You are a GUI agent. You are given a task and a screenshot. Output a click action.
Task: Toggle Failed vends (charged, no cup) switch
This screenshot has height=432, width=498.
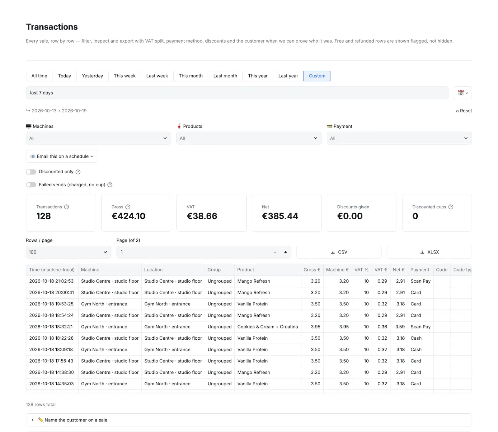[31, 185]
